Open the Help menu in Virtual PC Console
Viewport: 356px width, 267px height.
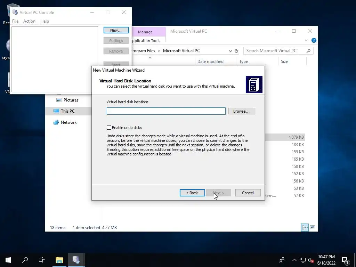(44, 21)
